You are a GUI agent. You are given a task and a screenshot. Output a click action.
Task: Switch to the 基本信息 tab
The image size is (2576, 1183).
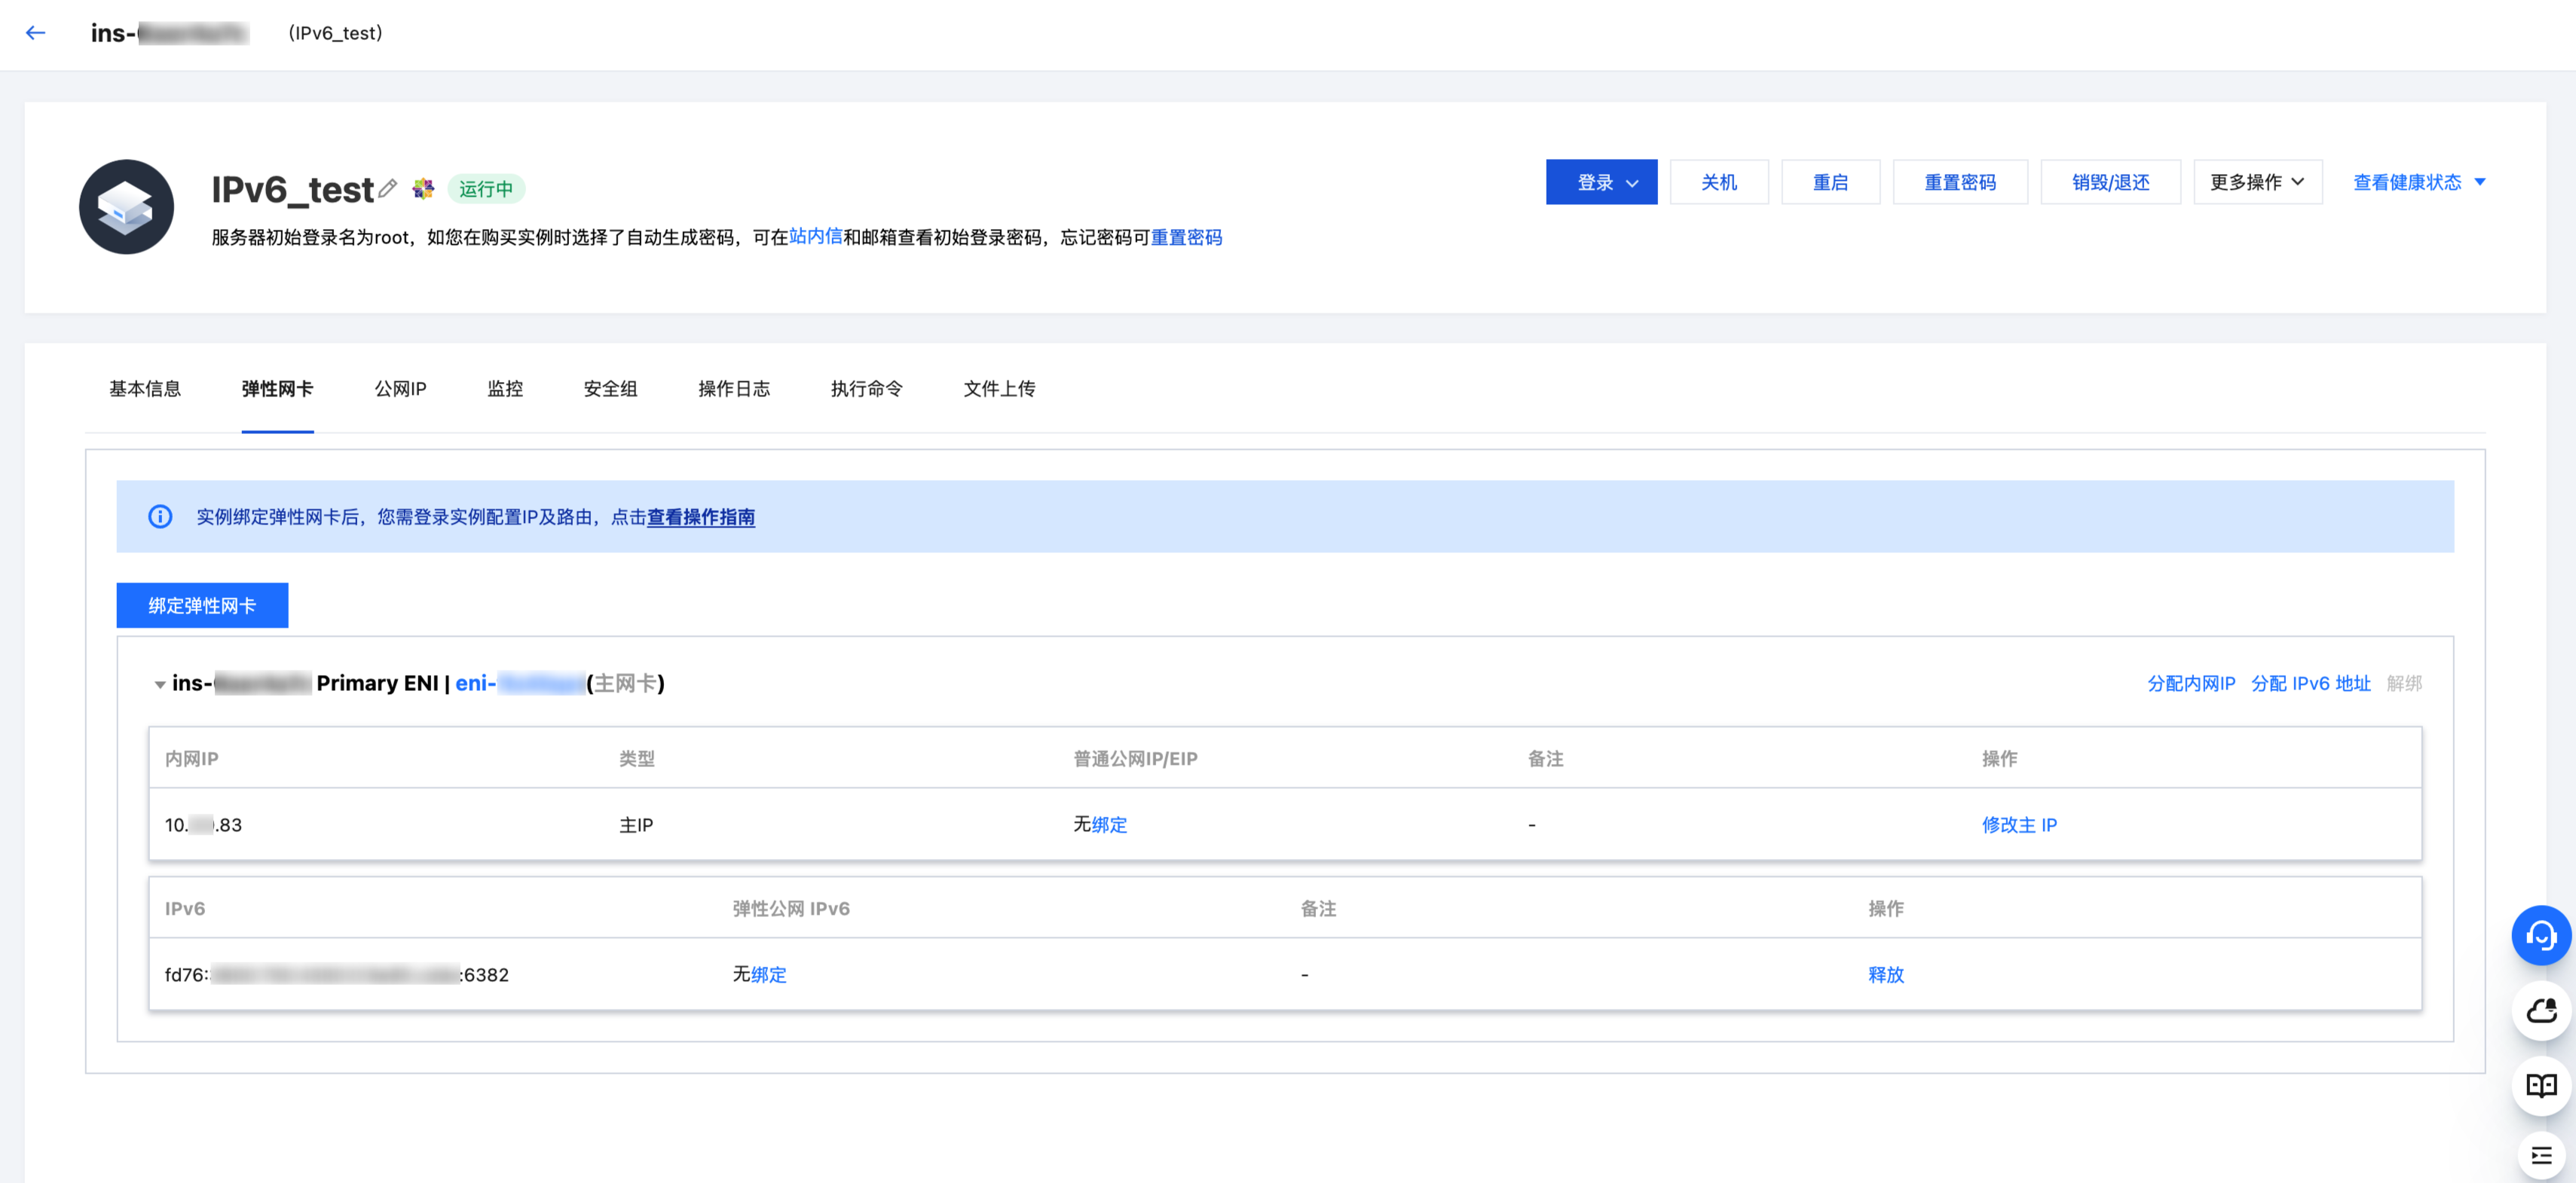pos(145,389)
